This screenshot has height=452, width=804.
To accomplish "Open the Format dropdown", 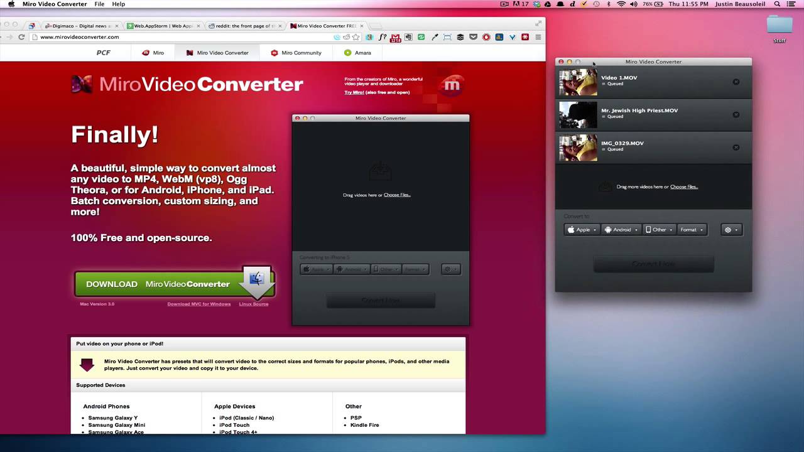I will tap(692, 230).
